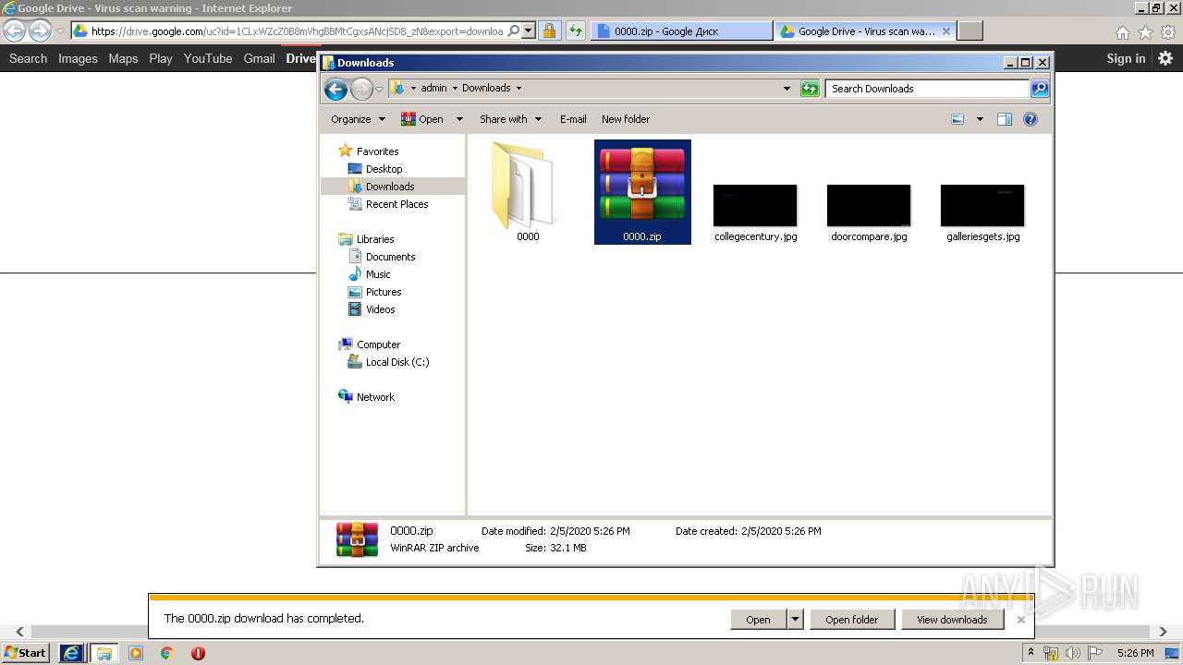
Task: Open Videos library
Action: 380,309
